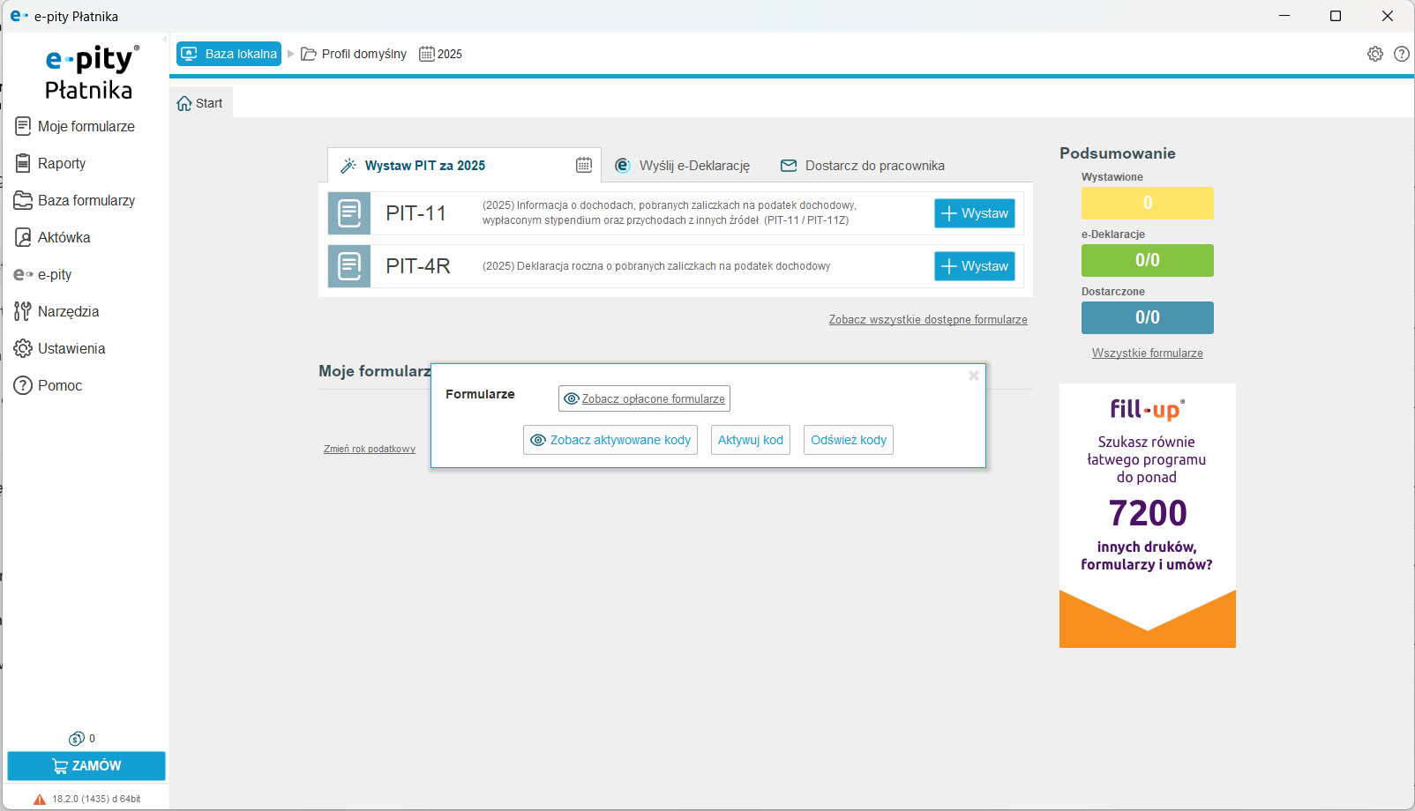This screenshot has width=1415, height=811.
Task: Open Aktówka in the sidebar
Action: [64, 237]
